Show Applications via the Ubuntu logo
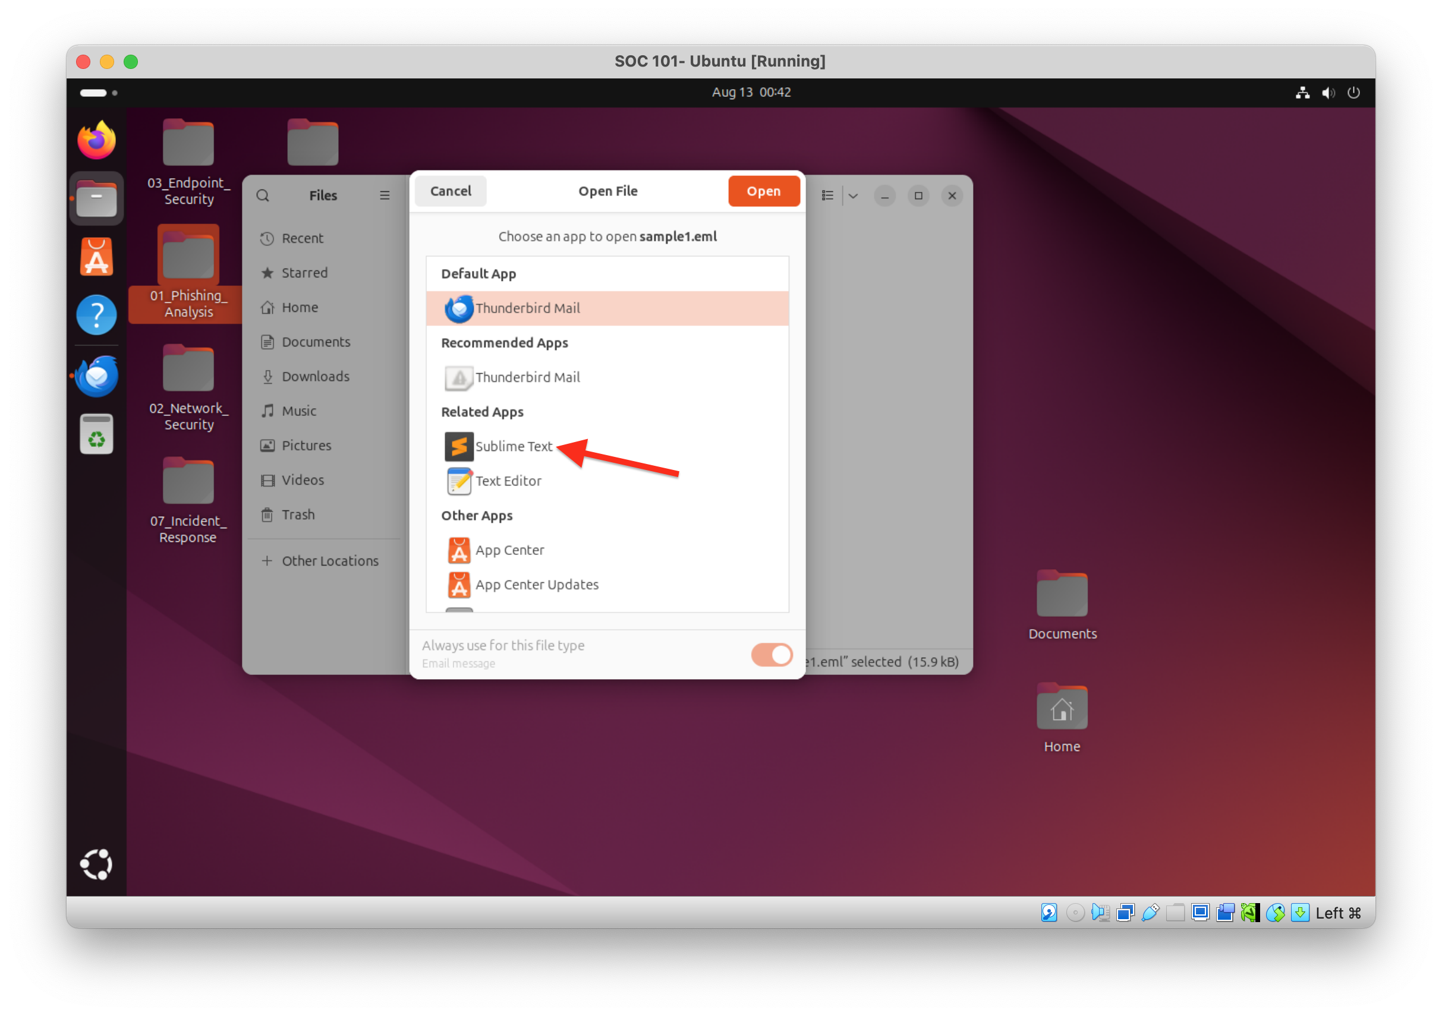This screenshot has width=1442, height=1016. 96,864
